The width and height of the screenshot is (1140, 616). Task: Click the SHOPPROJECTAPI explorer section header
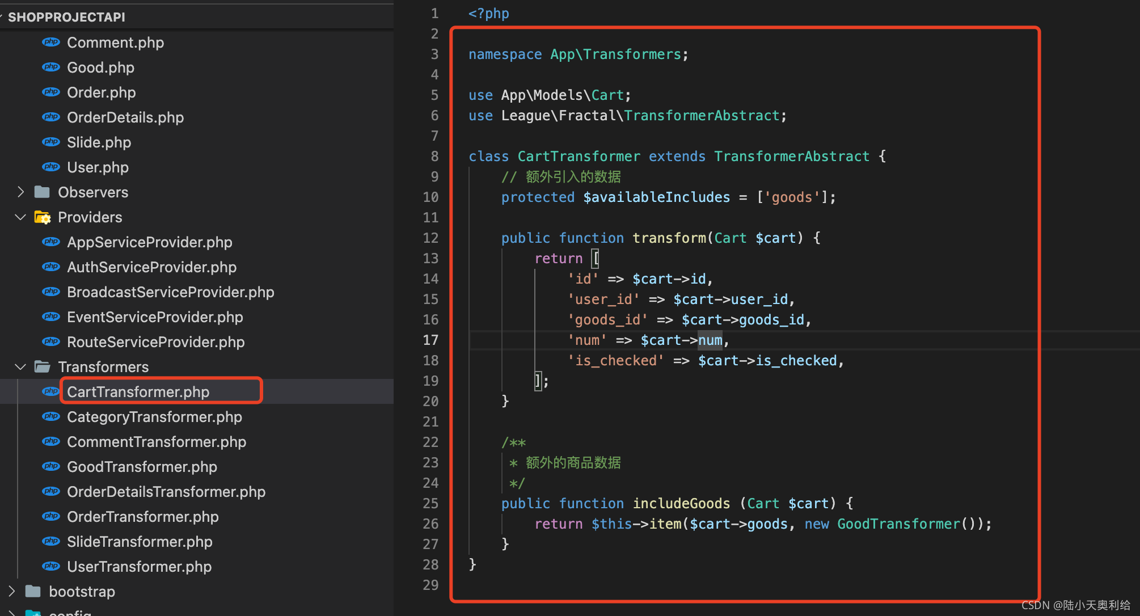[66, 17]
